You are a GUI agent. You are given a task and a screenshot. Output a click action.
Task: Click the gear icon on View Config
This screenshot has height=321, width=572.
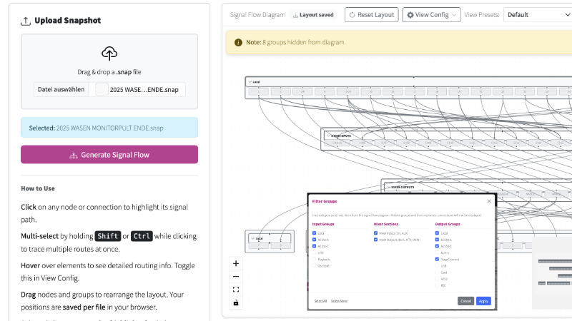[x=410, y=15]
